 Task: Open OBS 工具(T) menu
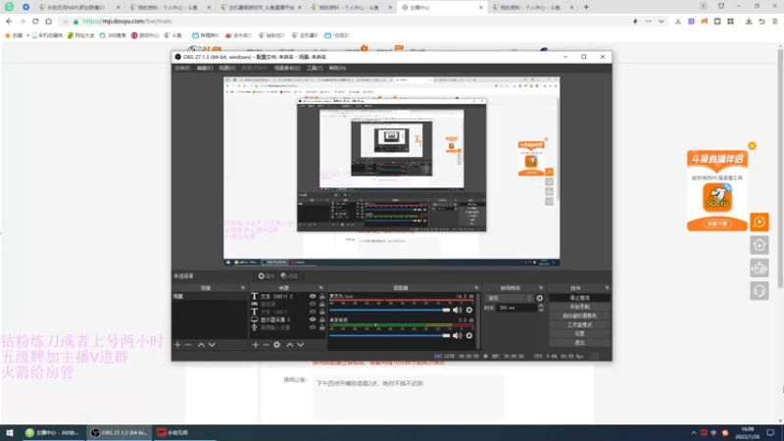point(315,68)
